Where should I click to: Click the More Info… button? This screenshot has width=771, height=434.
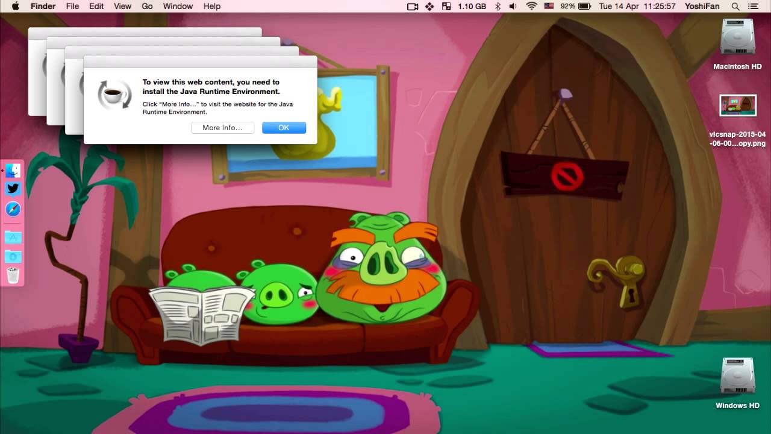pos(222,128)
